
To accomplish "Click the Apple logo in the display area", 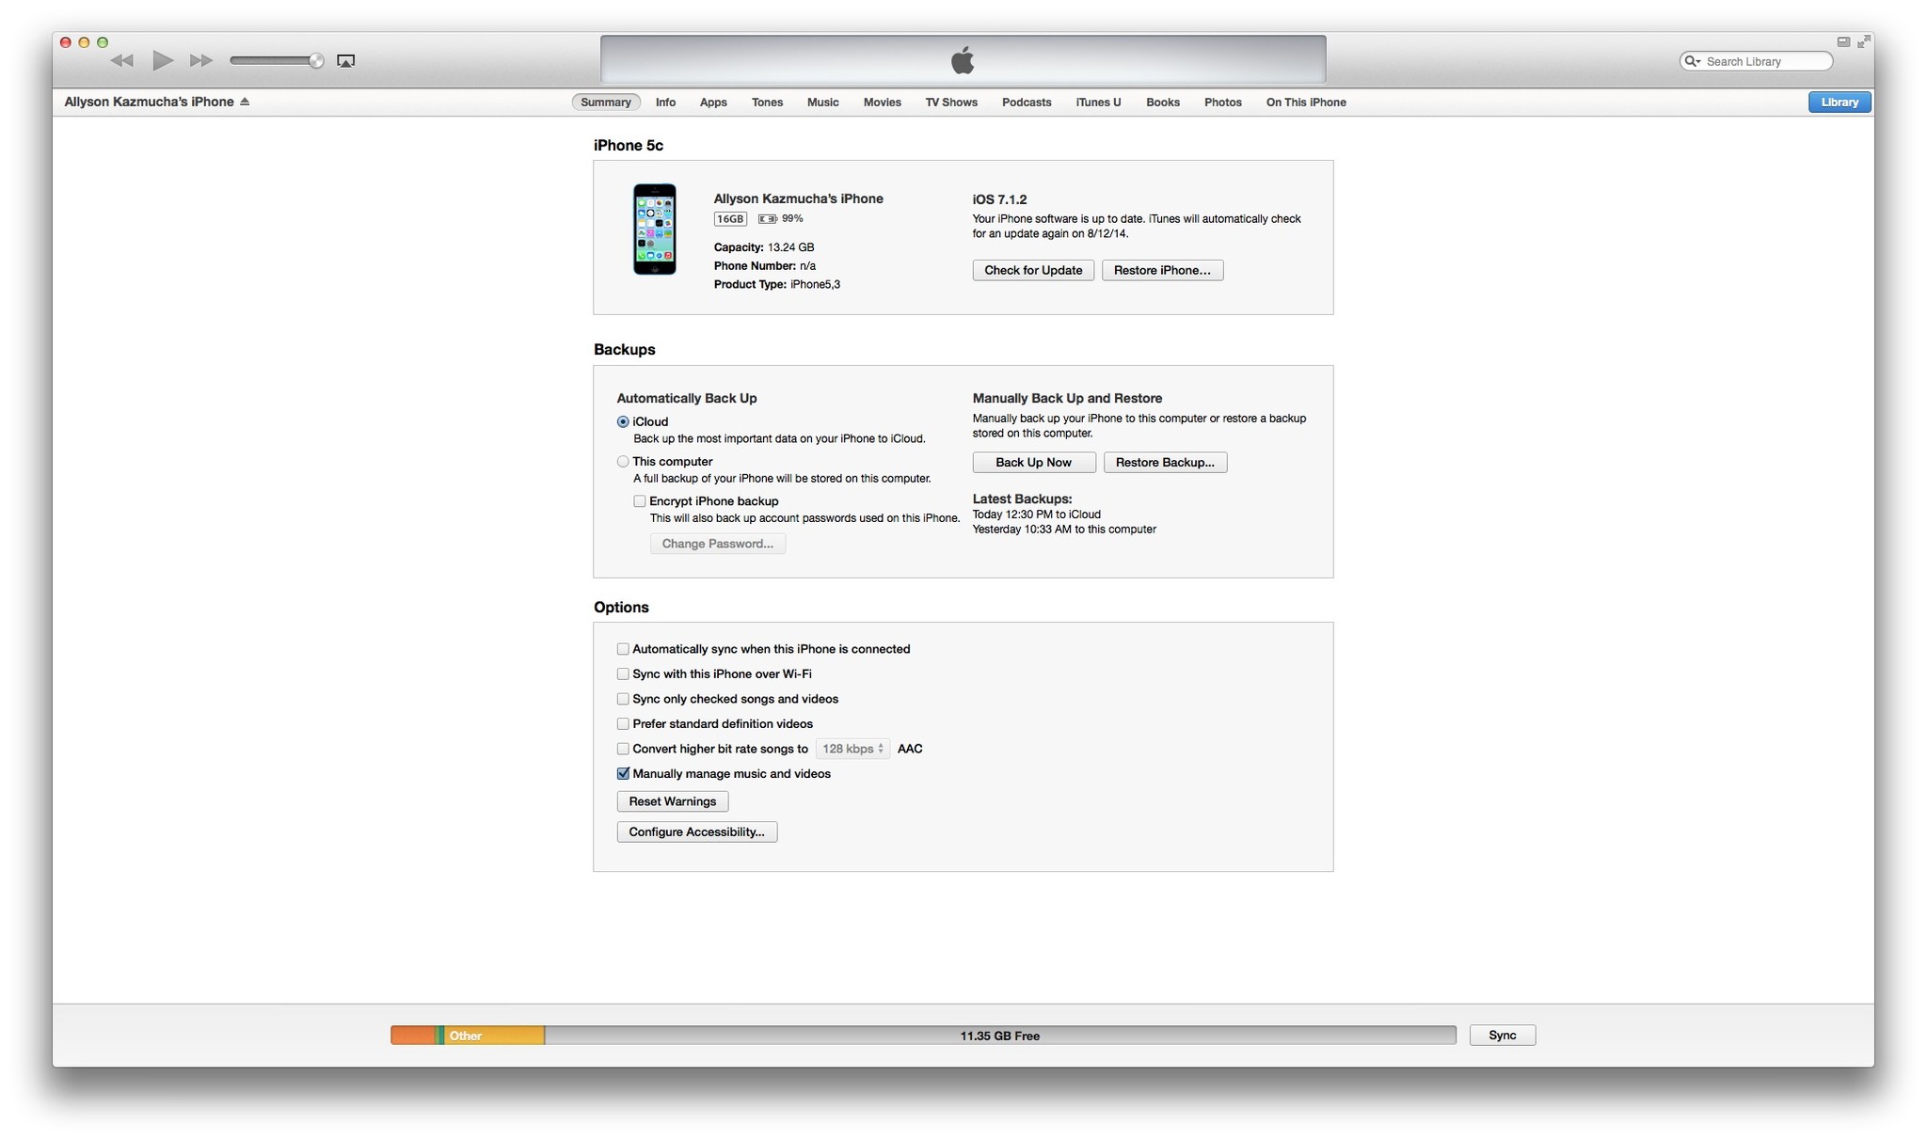I will click(x=963, y=61).
